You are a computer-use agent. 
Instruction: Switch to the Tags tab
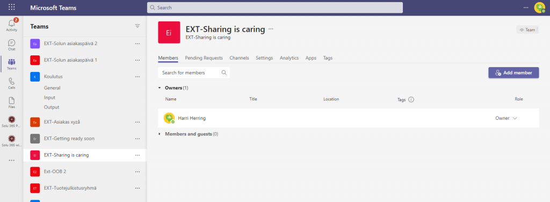coord(328,58)
